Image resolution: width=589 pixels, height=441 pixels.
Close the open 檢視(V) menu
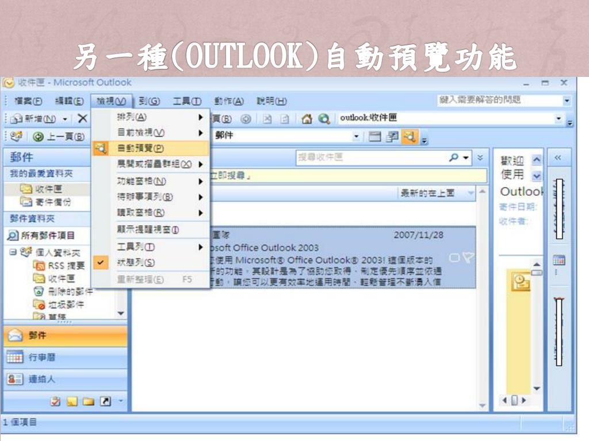[x=111, y=101]
